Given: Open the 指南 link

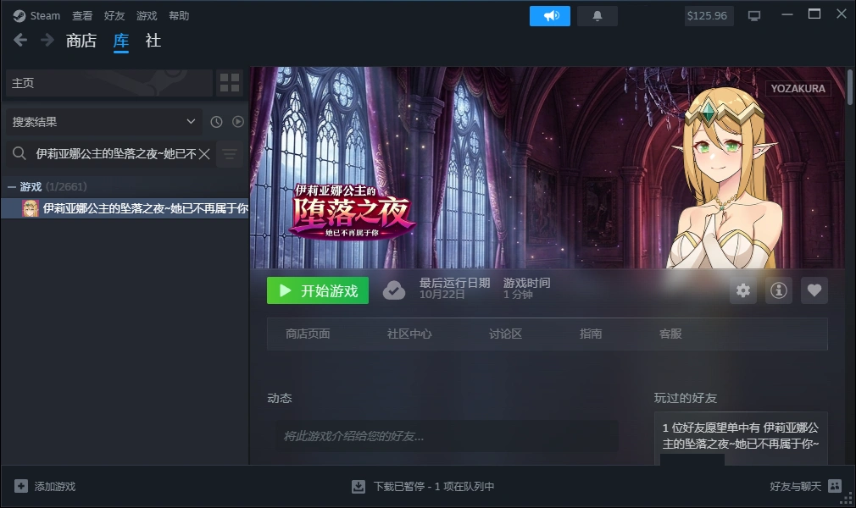Looking at the screenshot, I should [591, 334].
